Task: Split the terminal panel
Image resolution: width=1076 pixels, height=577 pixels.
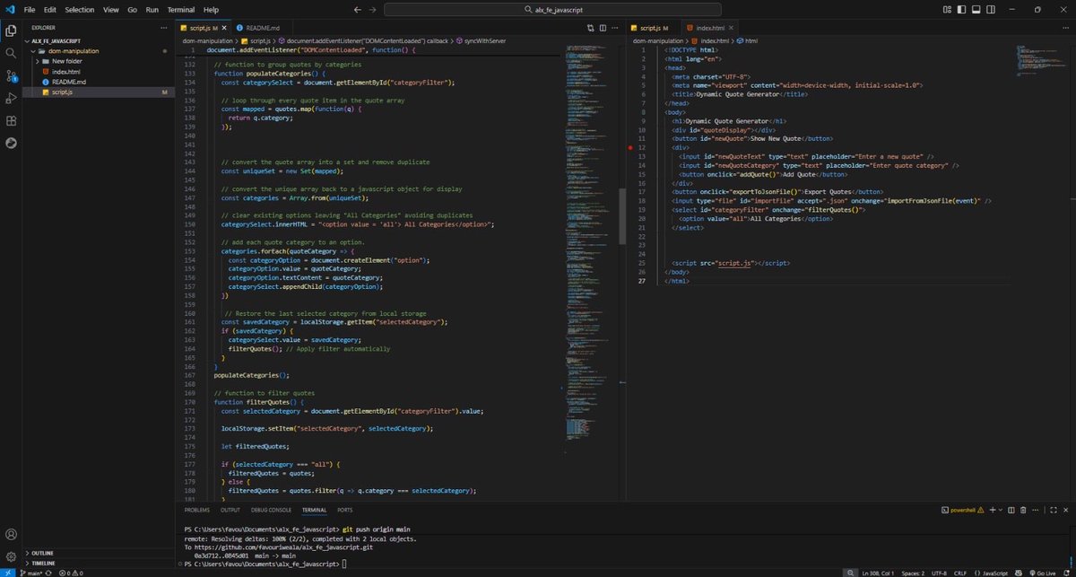Action: pos(1011,510)
